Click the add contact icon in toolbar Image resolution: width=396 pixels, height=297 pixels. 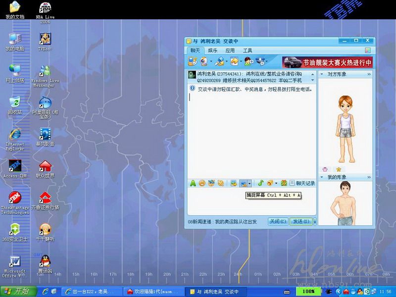(248, 62)
